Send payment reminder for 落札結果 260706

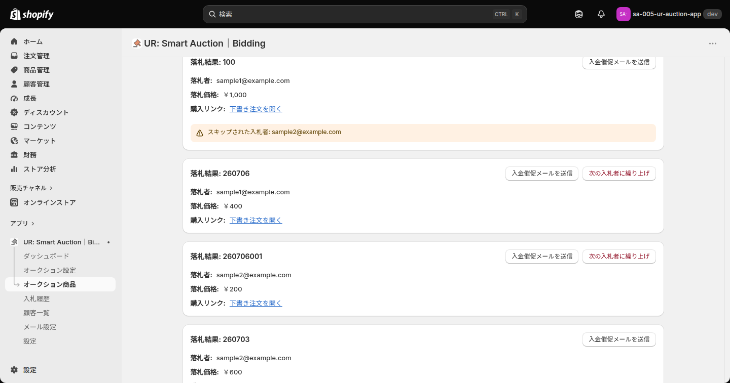pyautogui.click(x=542, y=174)
